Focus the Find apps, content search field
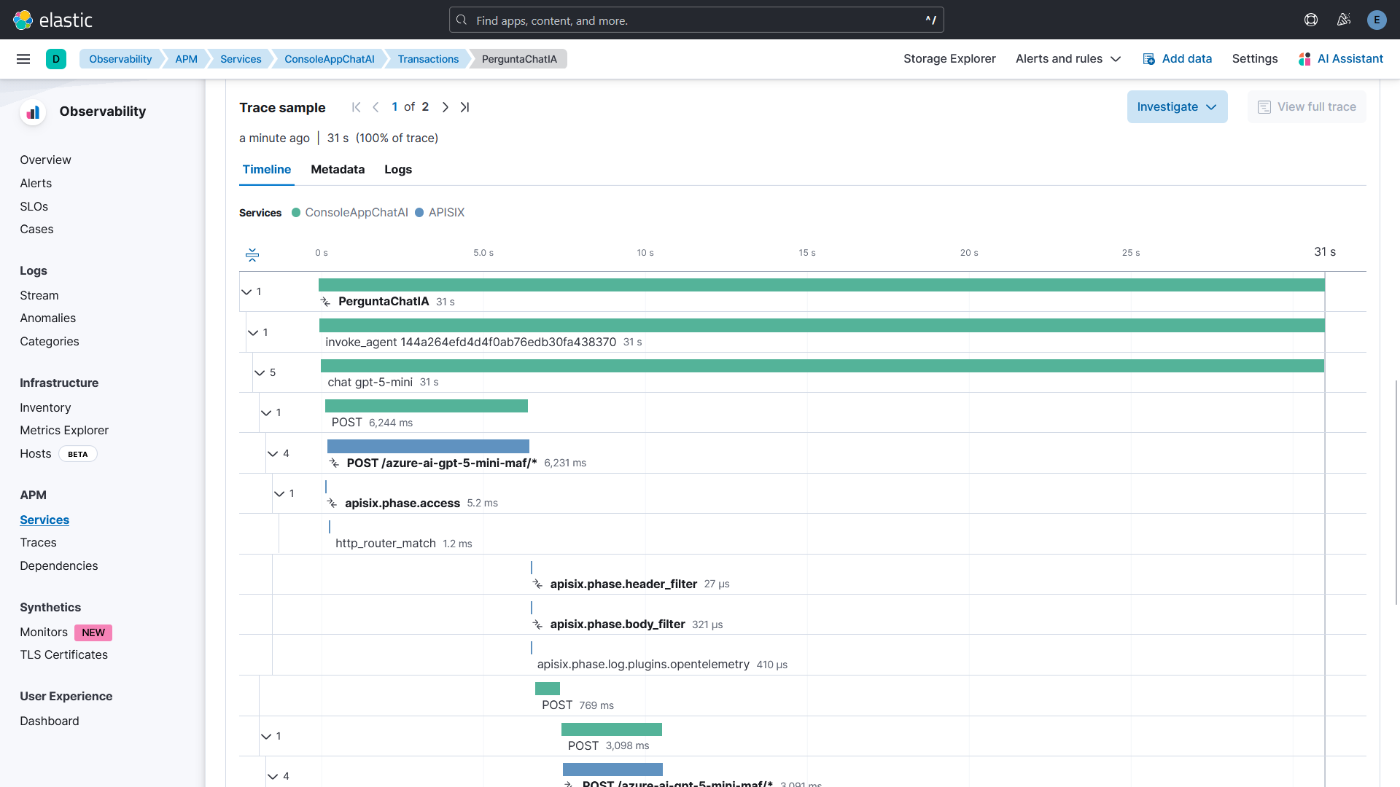Image resolution: width=1400 pixels, height=787 pixels. (x=696, y=20)
